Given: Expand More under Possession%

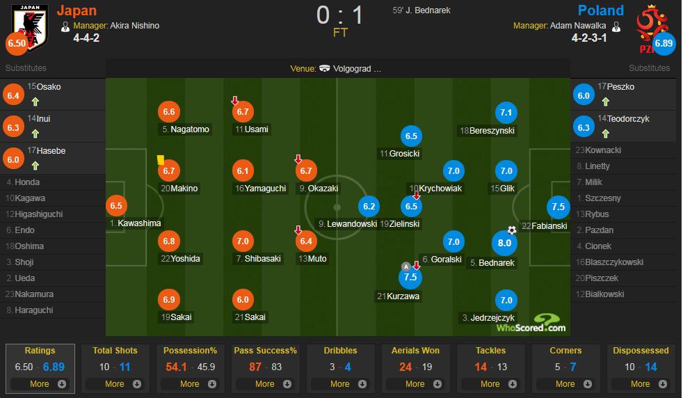Looking at the screenshot, I should pos(190,383).
